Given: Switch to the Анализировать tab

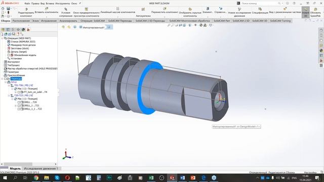Looking at the screenshot, I should [x=68, y=21].
